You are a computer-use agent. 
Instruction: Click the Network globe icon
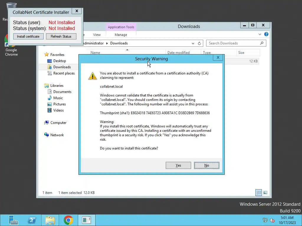pos(46,135)
